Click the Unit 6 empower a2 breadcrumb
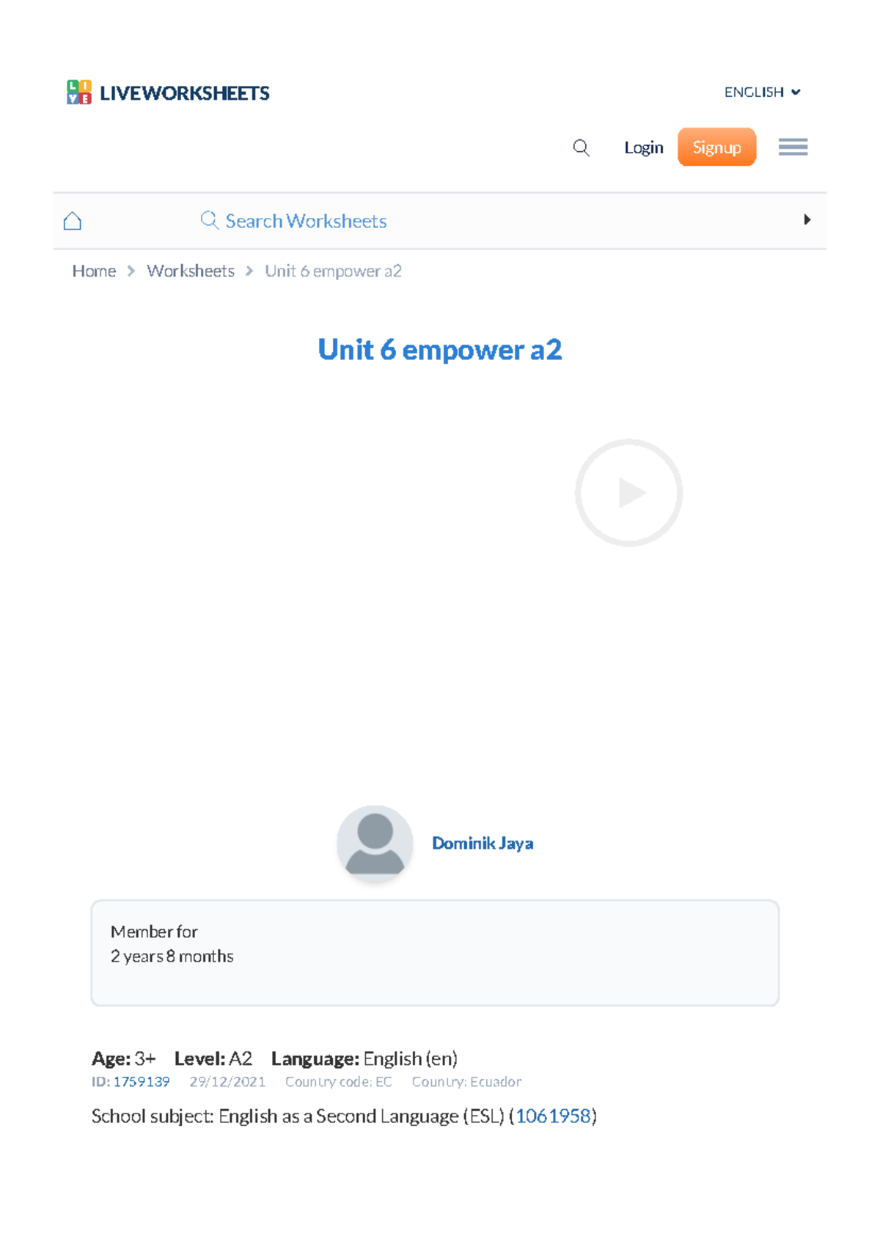The image size is (880, 1244). click(x=333, y=271)
